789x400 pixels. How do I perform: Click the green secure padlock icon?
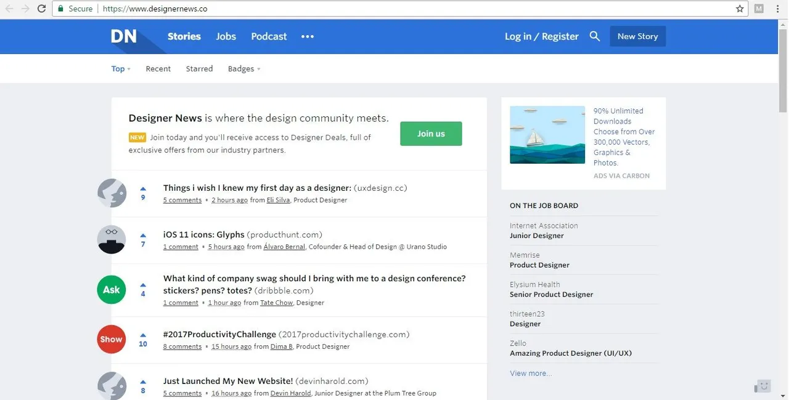(x=60, y=9)
